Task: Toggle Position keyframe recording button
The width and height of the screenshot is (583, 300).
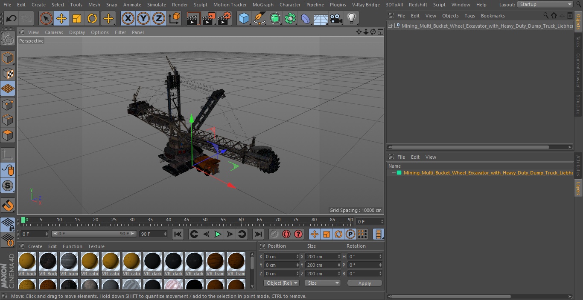Action: point(315,234)
